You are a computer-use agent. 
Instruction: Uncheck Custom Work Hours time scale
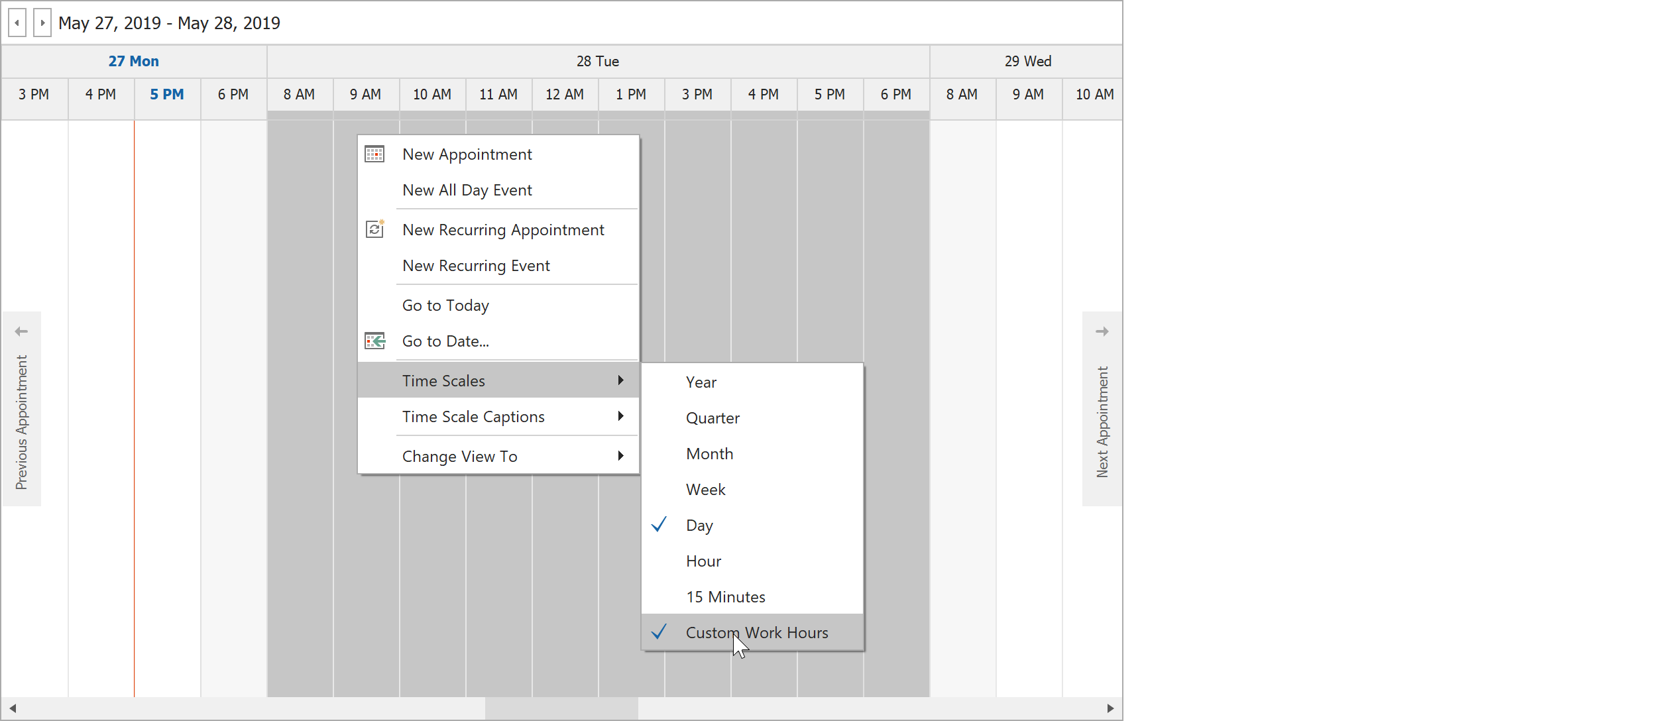point(752,632)
